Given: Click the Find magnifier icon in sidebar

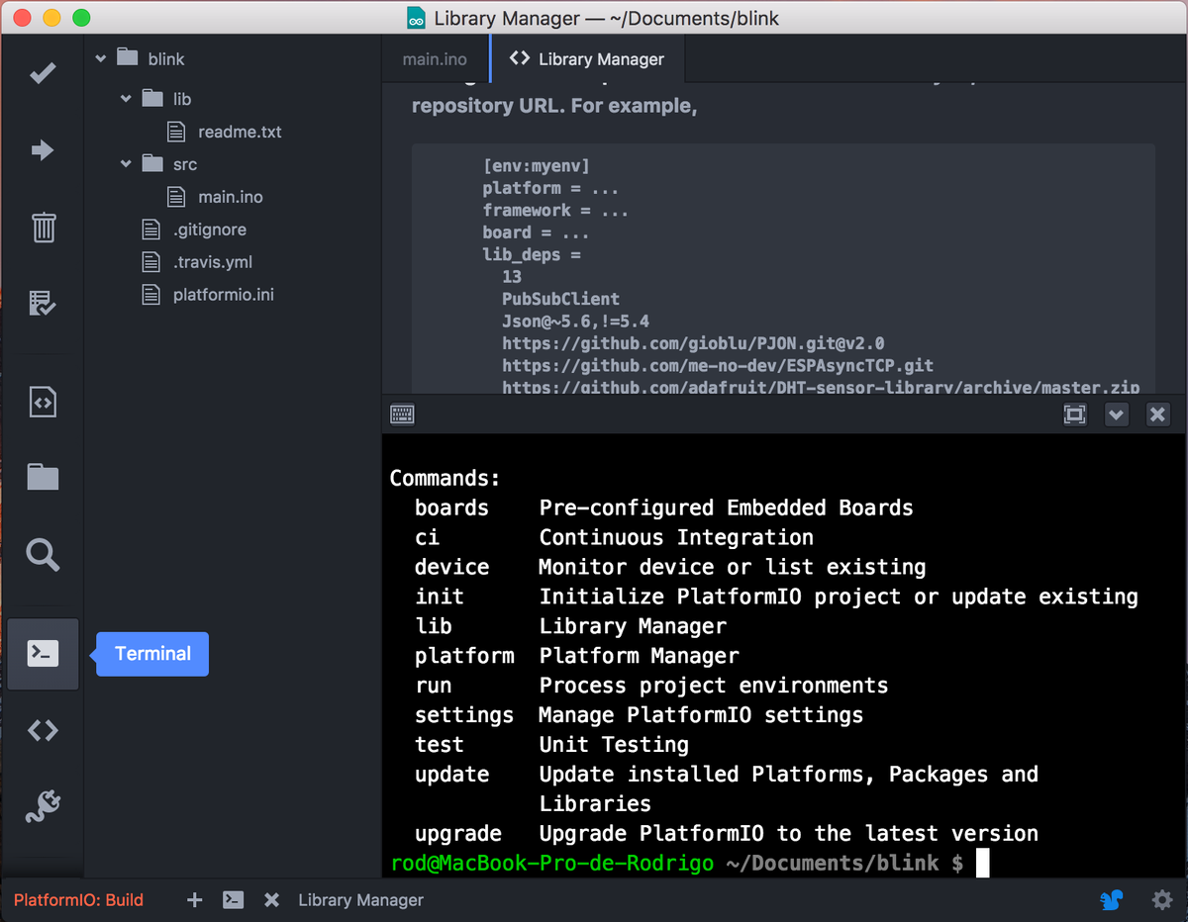Looking at the screenshot, I should (x=43, y=554).
